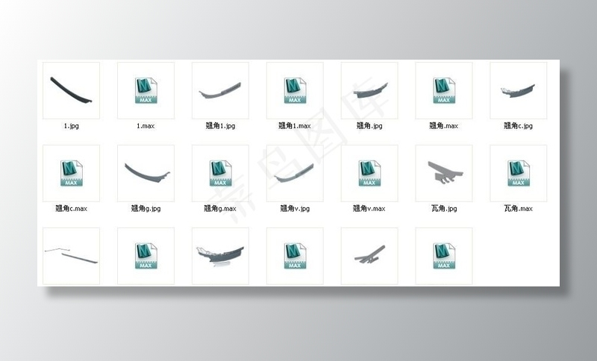
Task: Select the first thumbnail in the bottom row
Action: pos(71,256)
